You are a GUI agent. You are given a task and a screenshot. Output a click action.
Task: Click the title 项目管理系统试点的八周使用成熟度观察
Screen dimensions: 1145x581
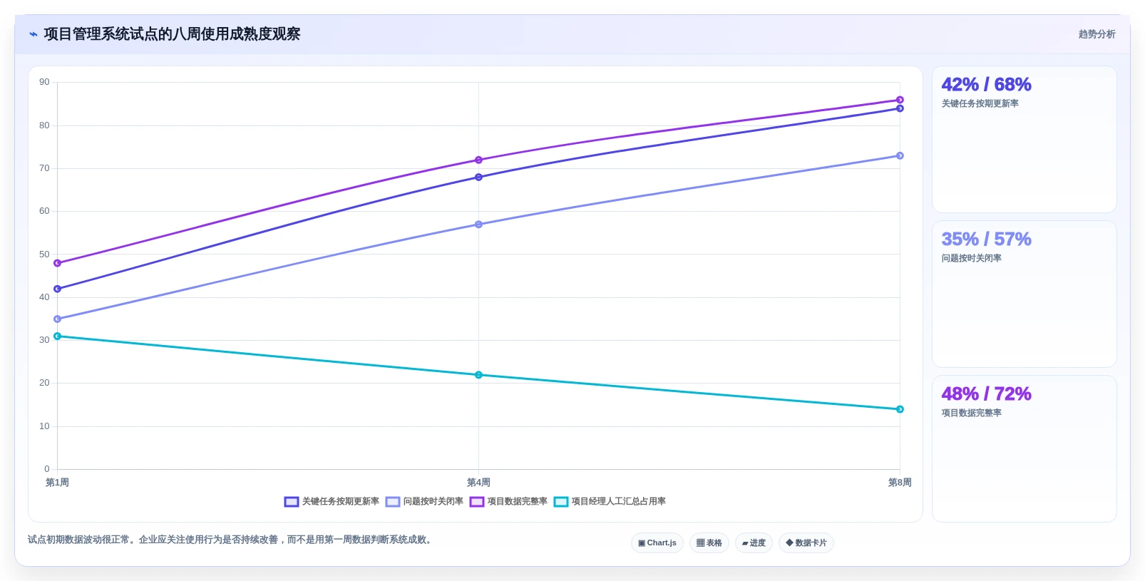172,34
